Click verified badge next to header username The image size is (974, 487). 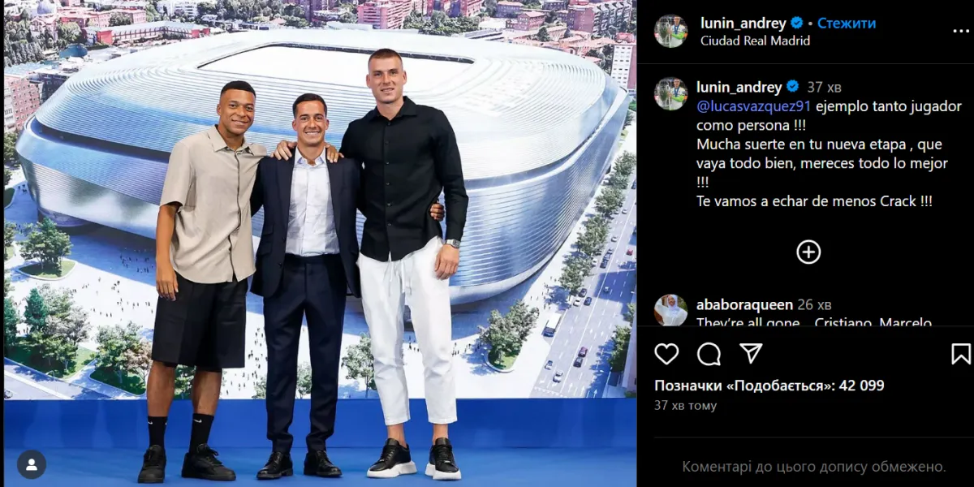(797, 23)
